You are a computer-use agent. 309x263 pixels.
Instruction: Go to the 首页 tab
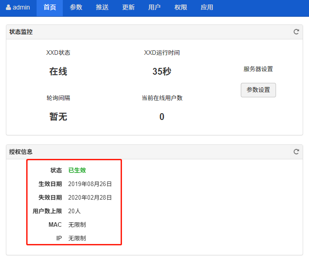50,8
